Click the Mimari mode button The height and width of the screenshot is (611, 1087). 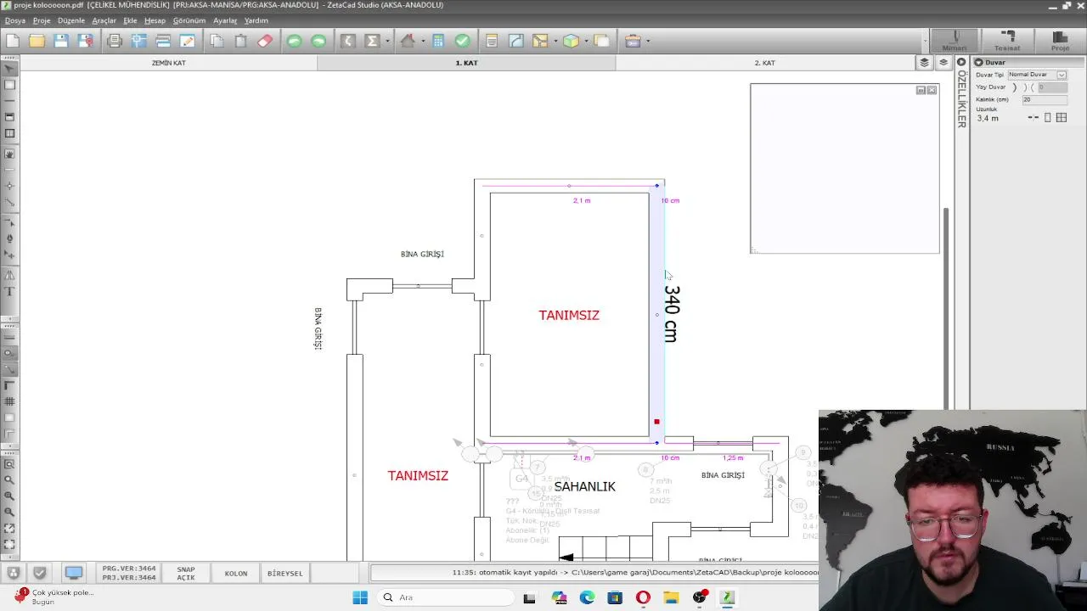[x=955, y=41]
